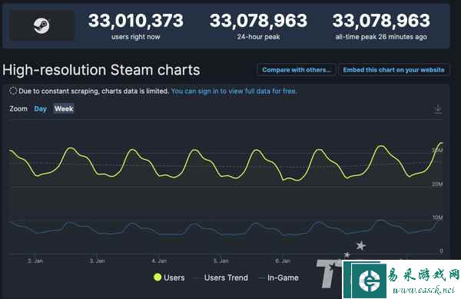Click the latest point on Users line
The width and height of the screenshot is (461, 299).
click(441, 143)
